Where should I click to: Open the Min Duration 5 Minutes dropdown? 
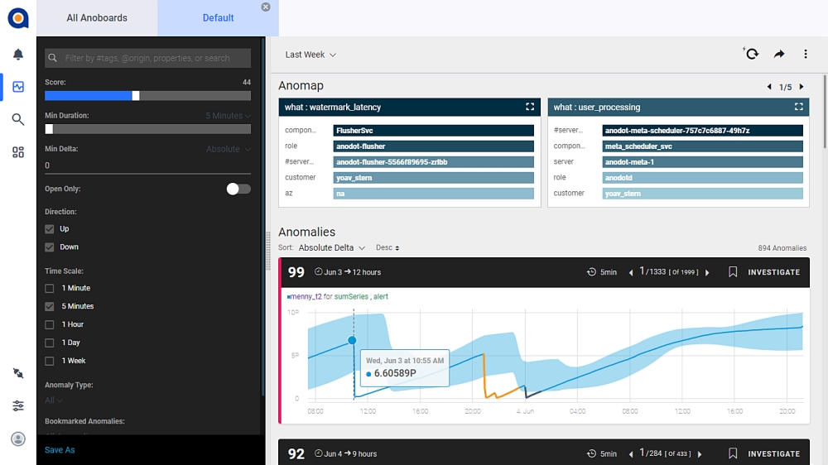pos(229,116)
